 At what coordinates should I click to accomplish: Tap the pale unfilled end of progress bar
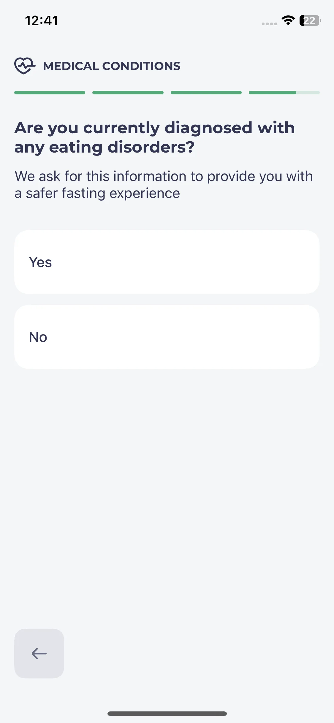[308, 93]
